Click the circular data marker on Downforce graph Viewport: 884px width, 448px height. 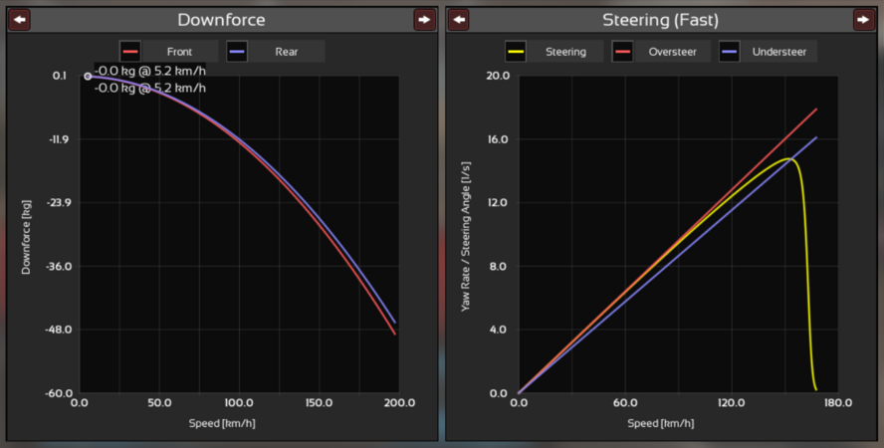point(88,76)
